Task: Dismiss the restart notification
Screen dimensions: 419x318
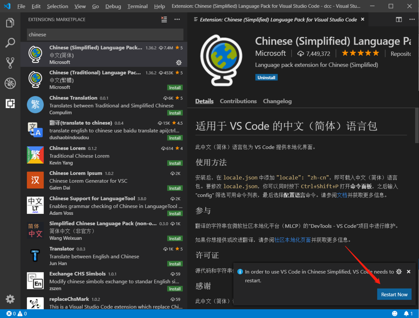Action: (x=409, y=272)
